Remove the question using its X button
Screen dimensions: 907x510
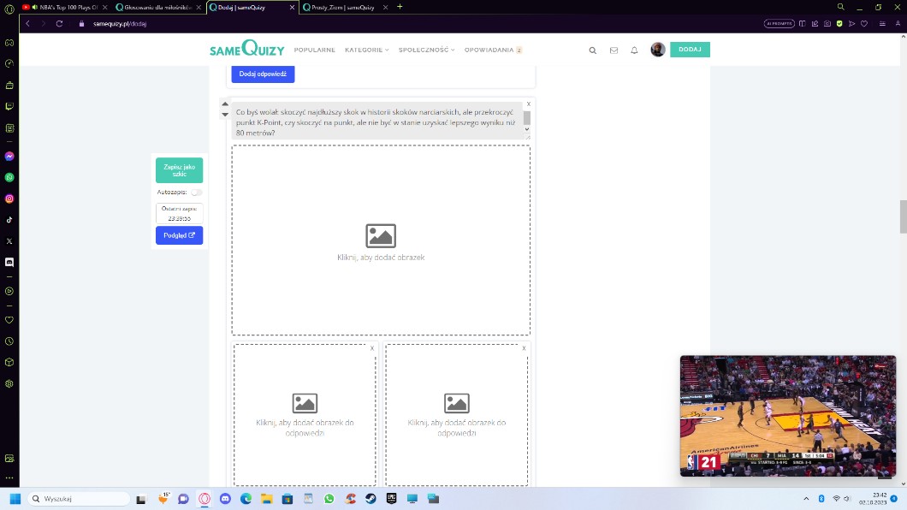[x=529, y=104]
